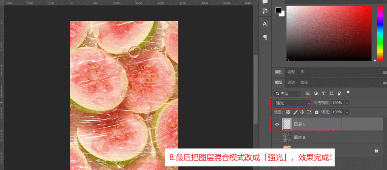
Task: Filter layers by adjustment layer type
Action: 316,93
